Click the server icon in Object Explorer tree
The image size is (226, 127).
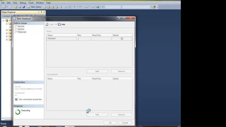click(x=7, y=20)
